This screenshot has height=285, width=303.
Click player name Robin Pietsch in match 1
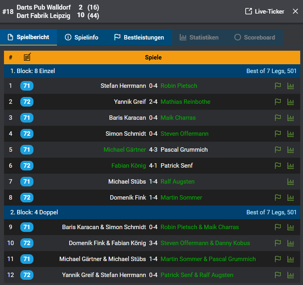coord(179,86)
